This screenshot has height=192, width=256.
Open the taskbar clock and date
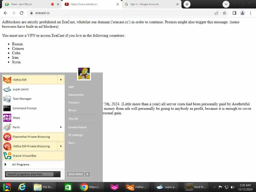click(x=245, y=187)
